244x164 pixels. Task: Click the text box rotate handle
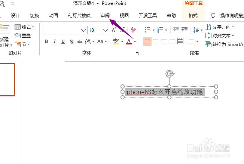(x=170, y=74)
